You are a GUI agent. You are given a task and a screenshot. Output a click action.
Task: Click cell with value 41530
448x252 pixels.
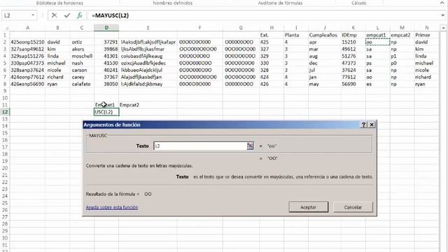coord(106,63)
